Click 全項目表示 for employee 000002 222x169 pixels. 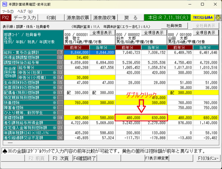pyautogui.click(x=154, y=33)
